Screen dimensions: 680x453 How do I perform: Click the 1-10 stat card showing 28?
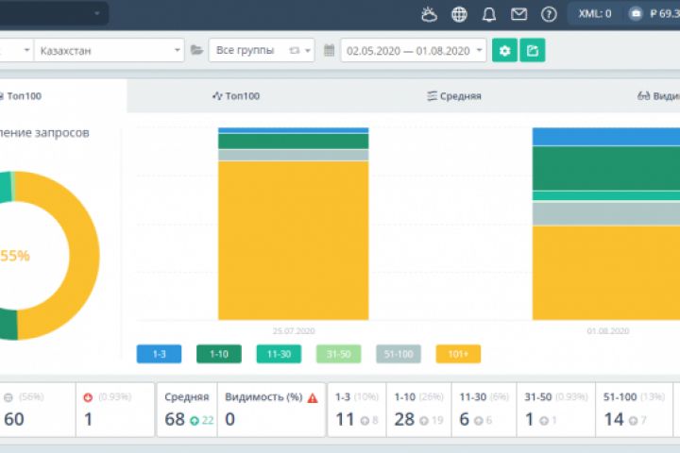[419, 410]
